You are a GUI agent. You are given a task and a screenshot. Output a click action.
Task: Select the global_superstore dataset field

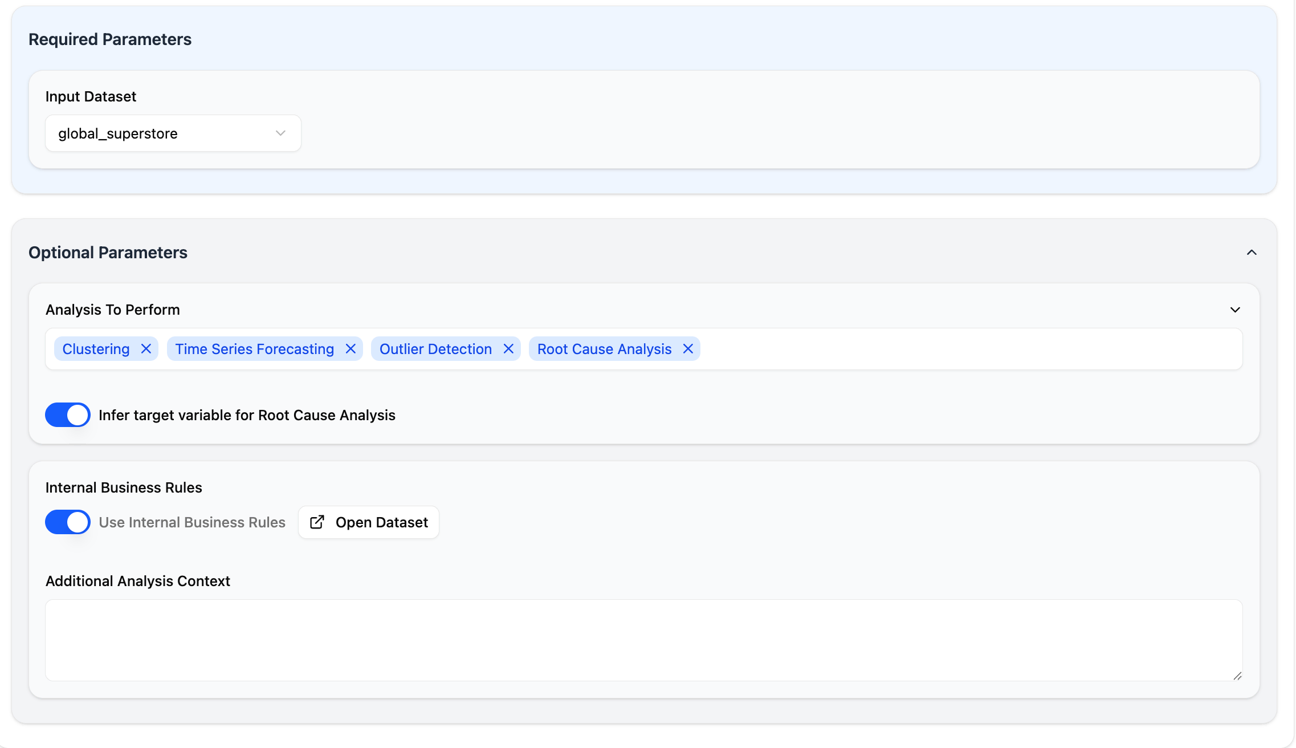pyautogui.click(x=172, y=133)
